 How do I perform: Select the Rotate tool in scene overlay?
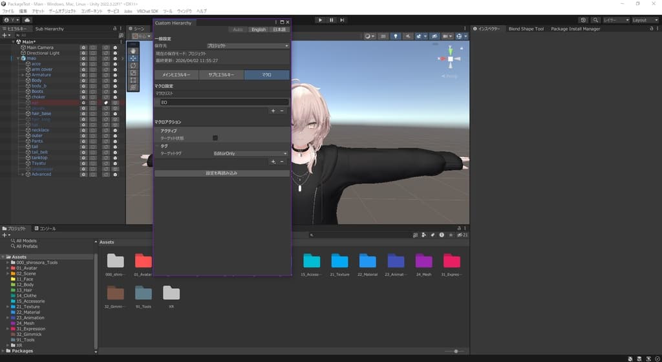point(133,65)
